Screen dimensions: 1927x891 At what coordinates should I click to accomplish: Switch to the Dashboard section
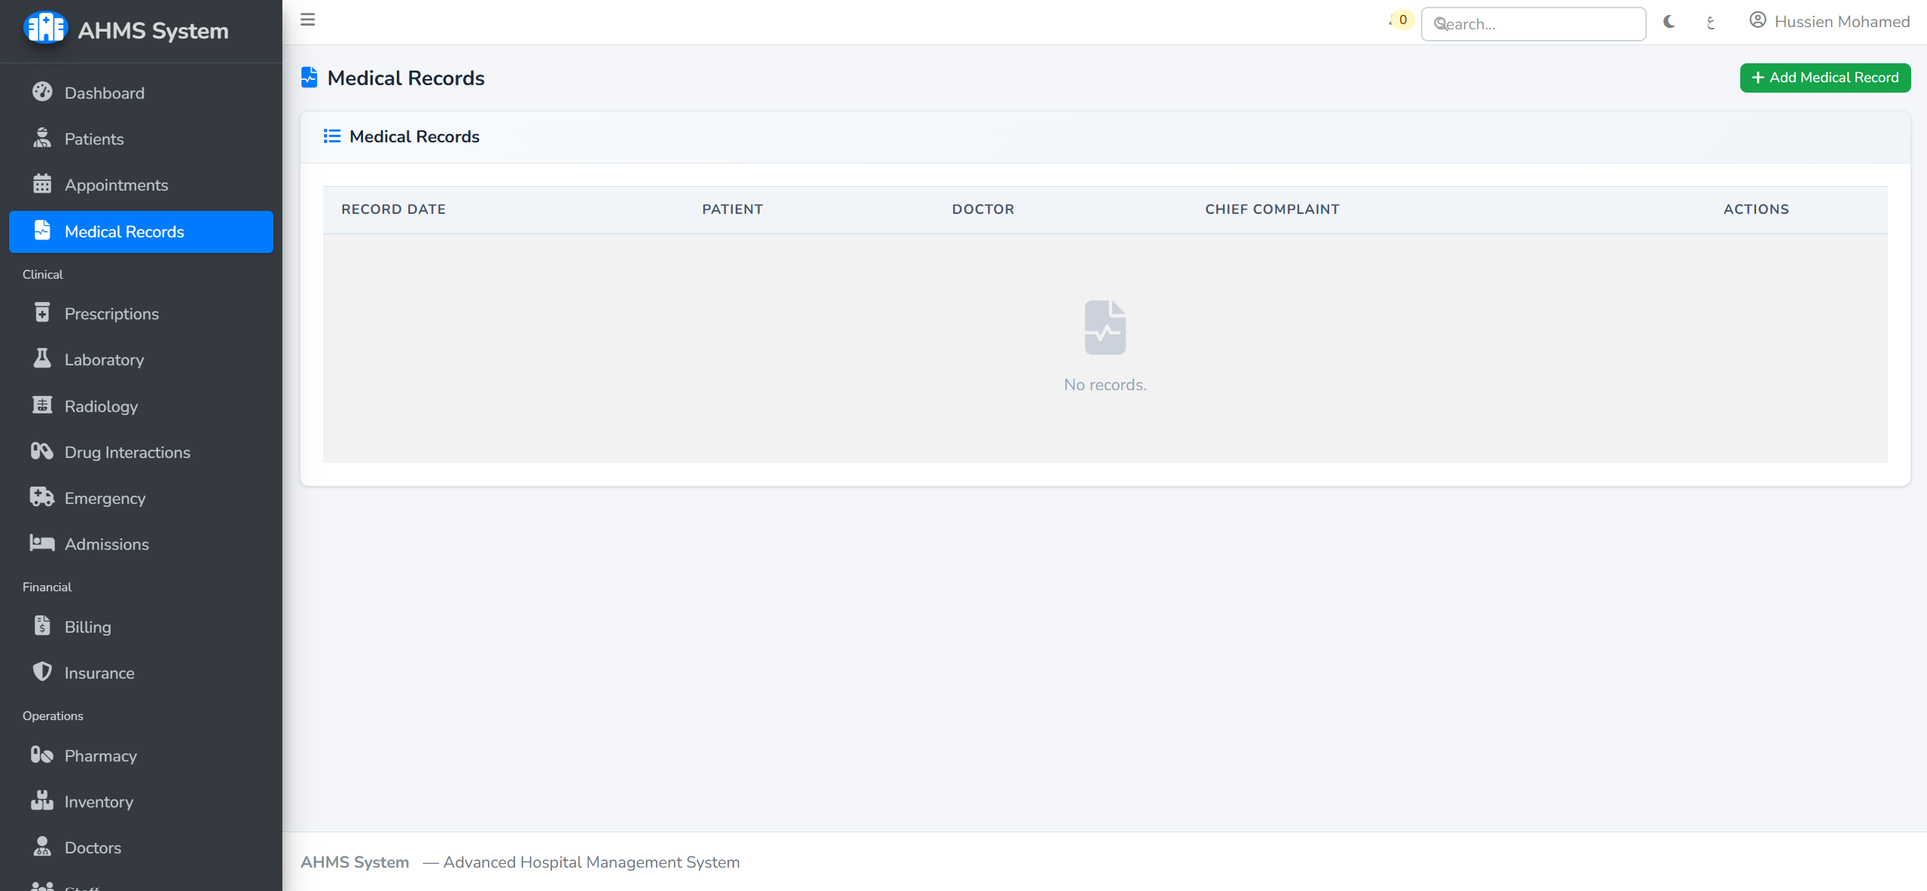(x=104, y=93)
